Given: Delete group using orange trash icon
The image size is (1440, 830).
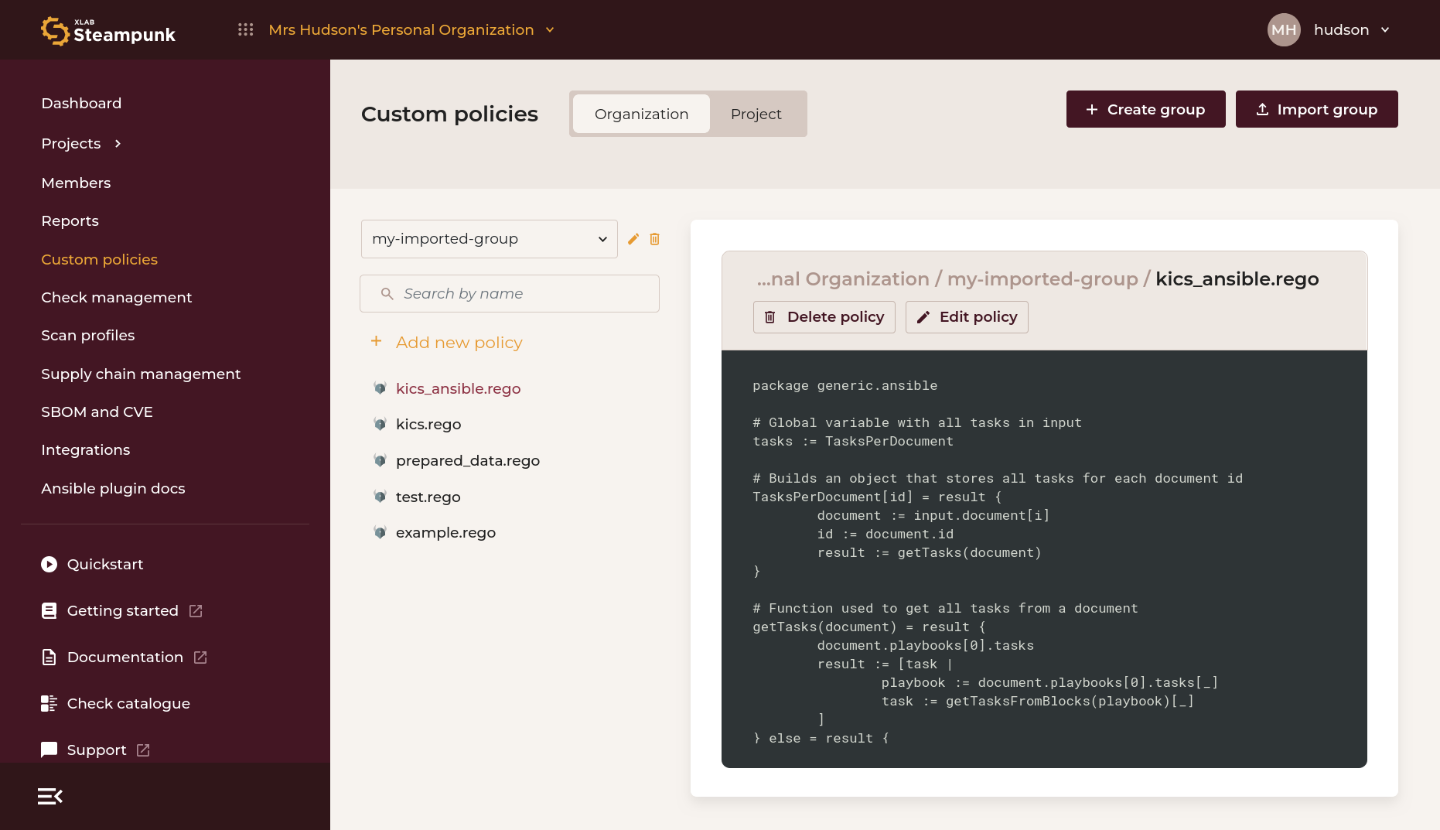Looking at the screenshot, I should click(655, 239).
